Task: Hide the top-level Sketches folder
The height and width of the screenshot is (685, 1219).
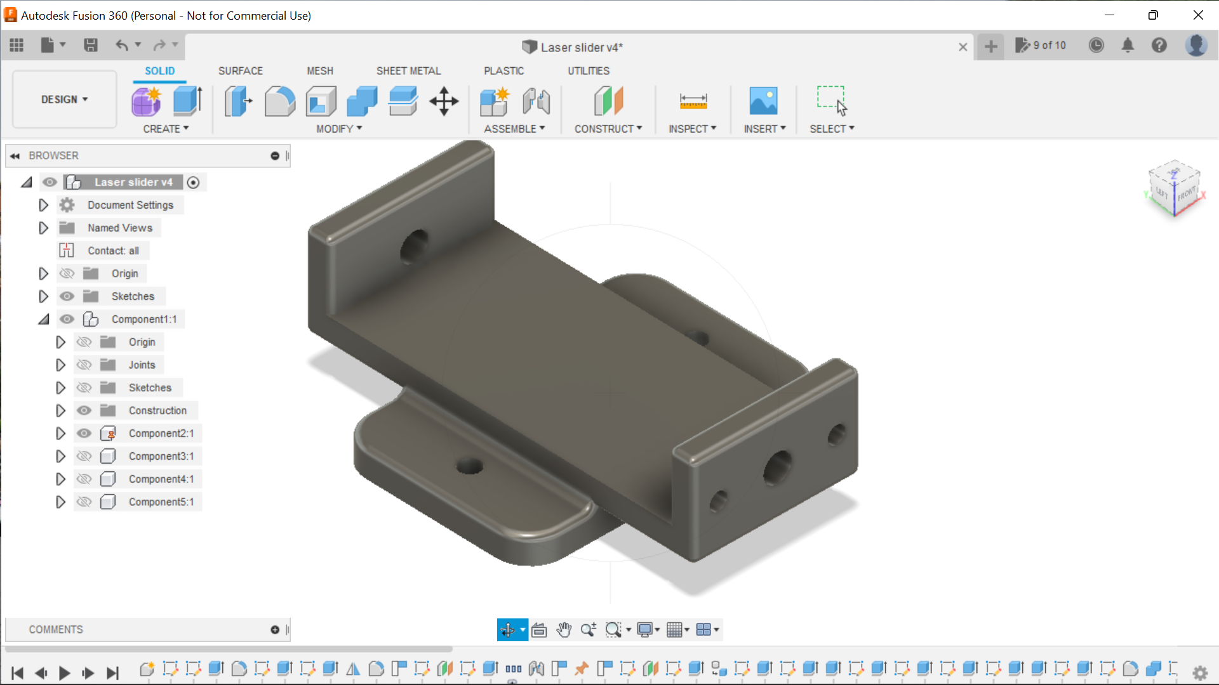Action: tap(67, 297)
